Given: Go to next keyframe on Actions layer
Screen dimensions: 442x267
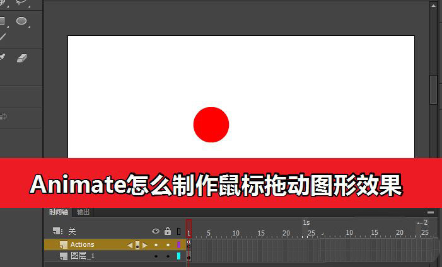Looking at the screenshot, I should 145,245.
